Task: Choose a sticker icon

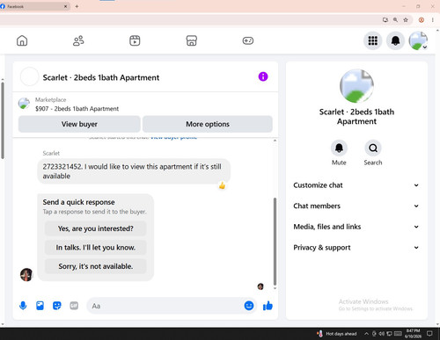Action: pos(57,306)
